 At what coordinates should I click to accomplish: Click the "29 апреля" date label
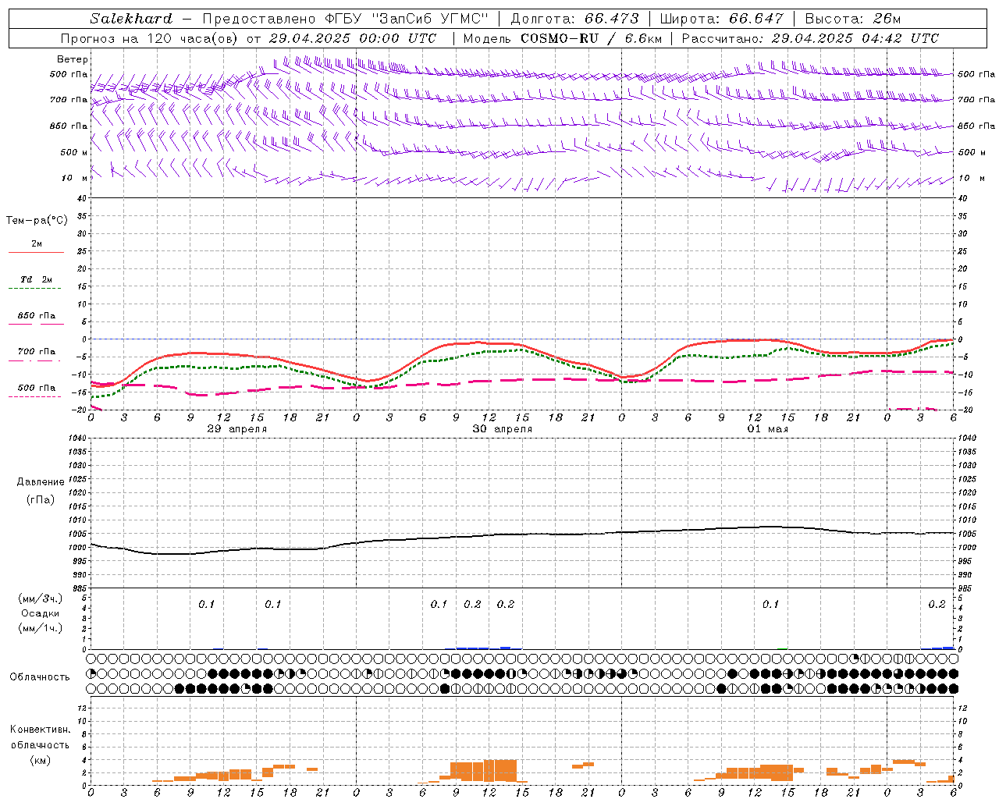[x=237, y=429]
